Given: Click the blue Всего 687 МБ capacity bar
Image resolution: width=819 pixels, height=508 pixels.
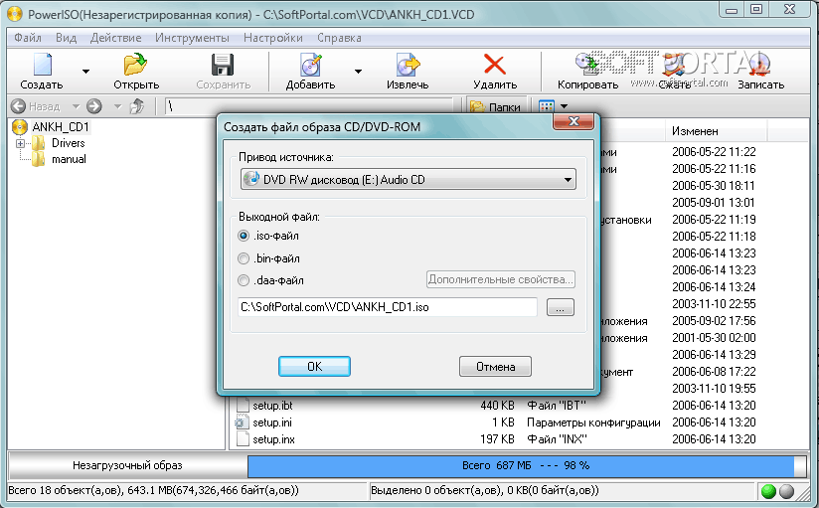Looking at the screenshot, I should point(526,465).
